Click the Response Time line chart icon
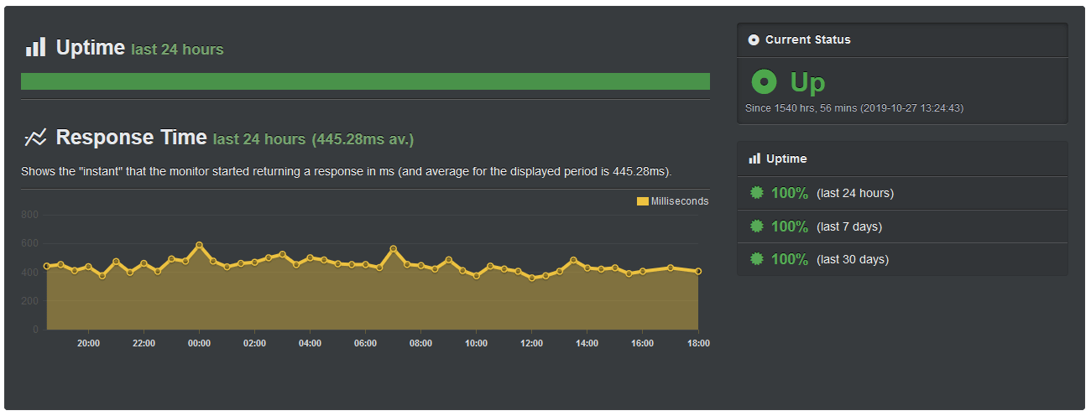 point(35,138)
